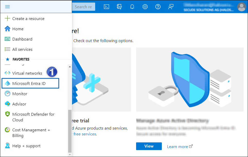Open All services list
This screenshot has height=157, width=248.
pyautogui.click(x=22, y=50)
